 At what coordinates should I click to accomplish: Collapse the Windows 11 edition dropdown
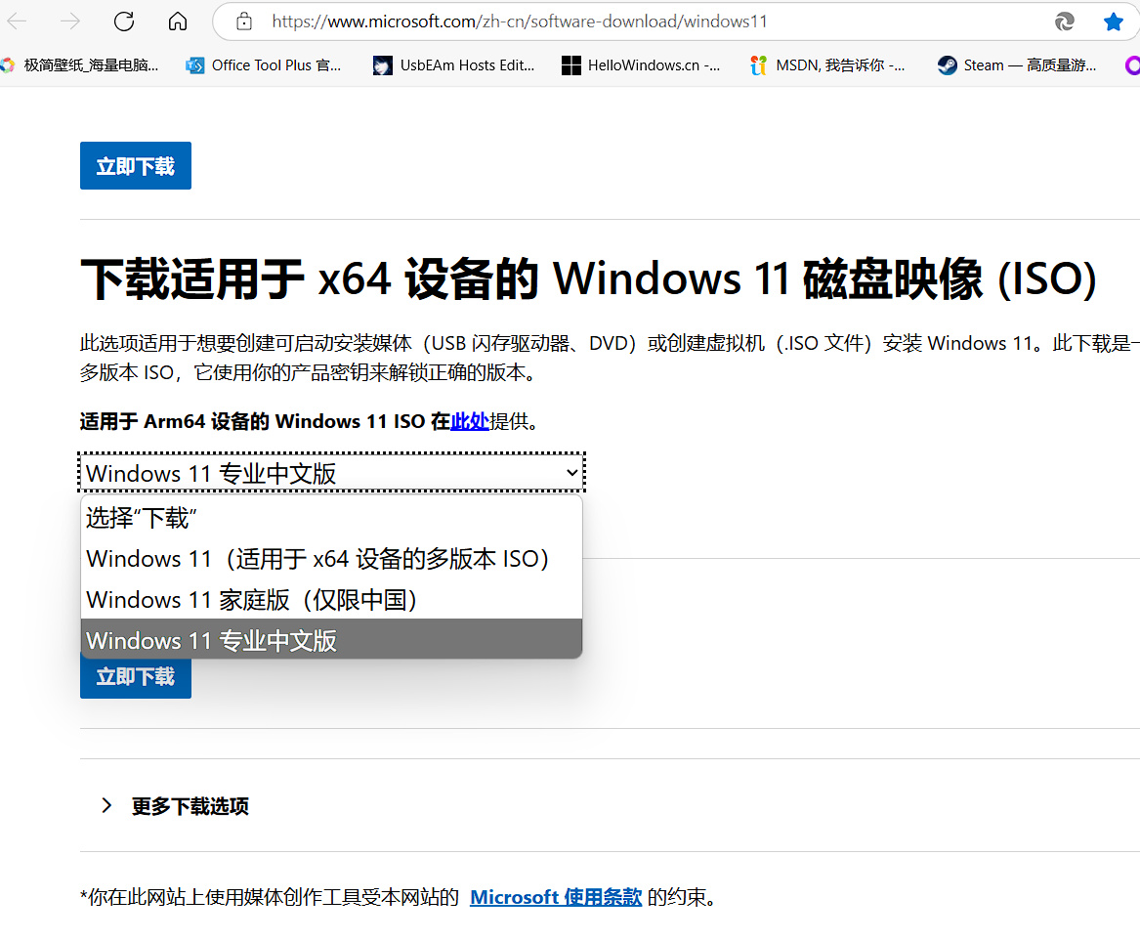[331, 473]
